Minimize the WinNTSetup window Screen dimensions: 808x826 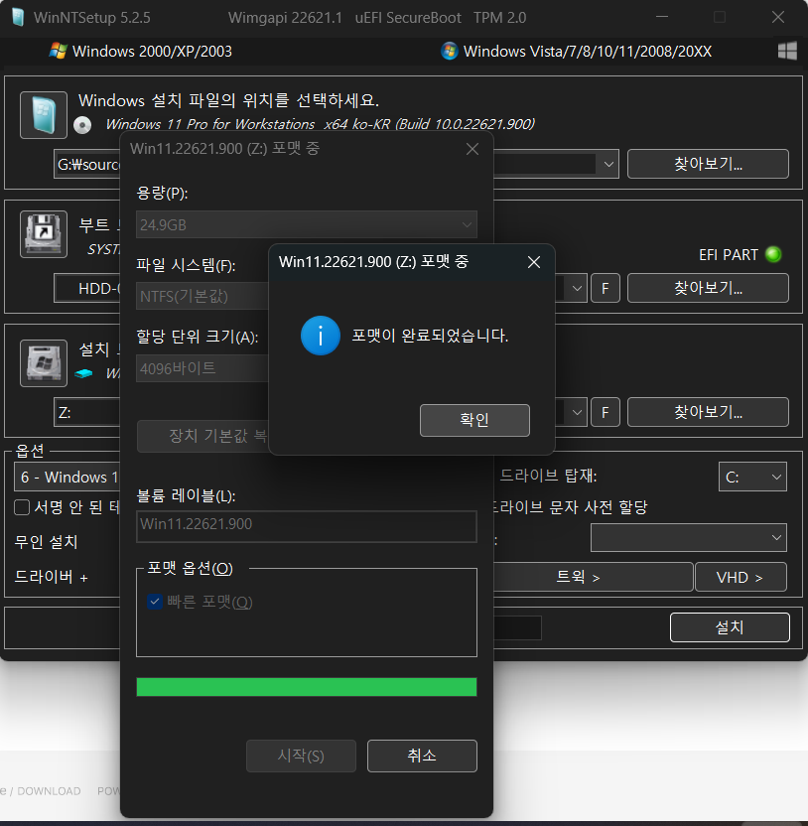(662, 18)
